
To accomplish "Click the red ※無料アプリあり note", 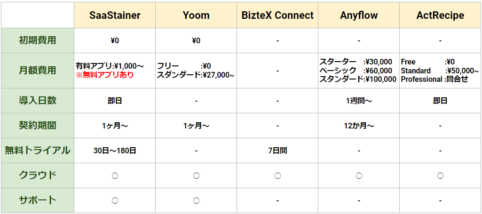I will point(105,75).
